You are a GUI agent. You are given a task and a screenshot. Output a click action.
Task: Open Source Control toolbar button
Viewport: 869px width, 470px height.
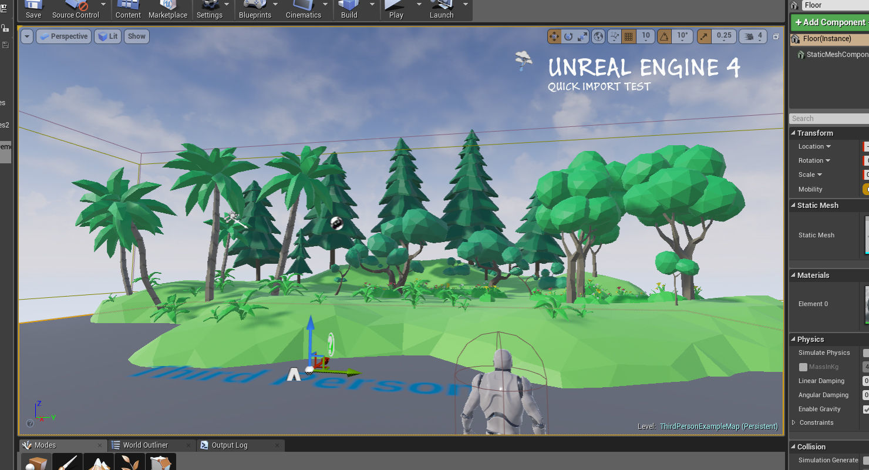75,10
